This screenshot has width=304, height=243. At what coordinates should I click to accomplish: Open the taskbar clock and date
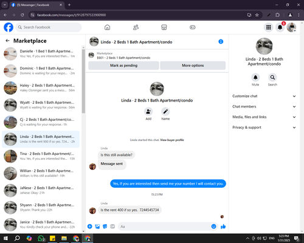point(283,238)
